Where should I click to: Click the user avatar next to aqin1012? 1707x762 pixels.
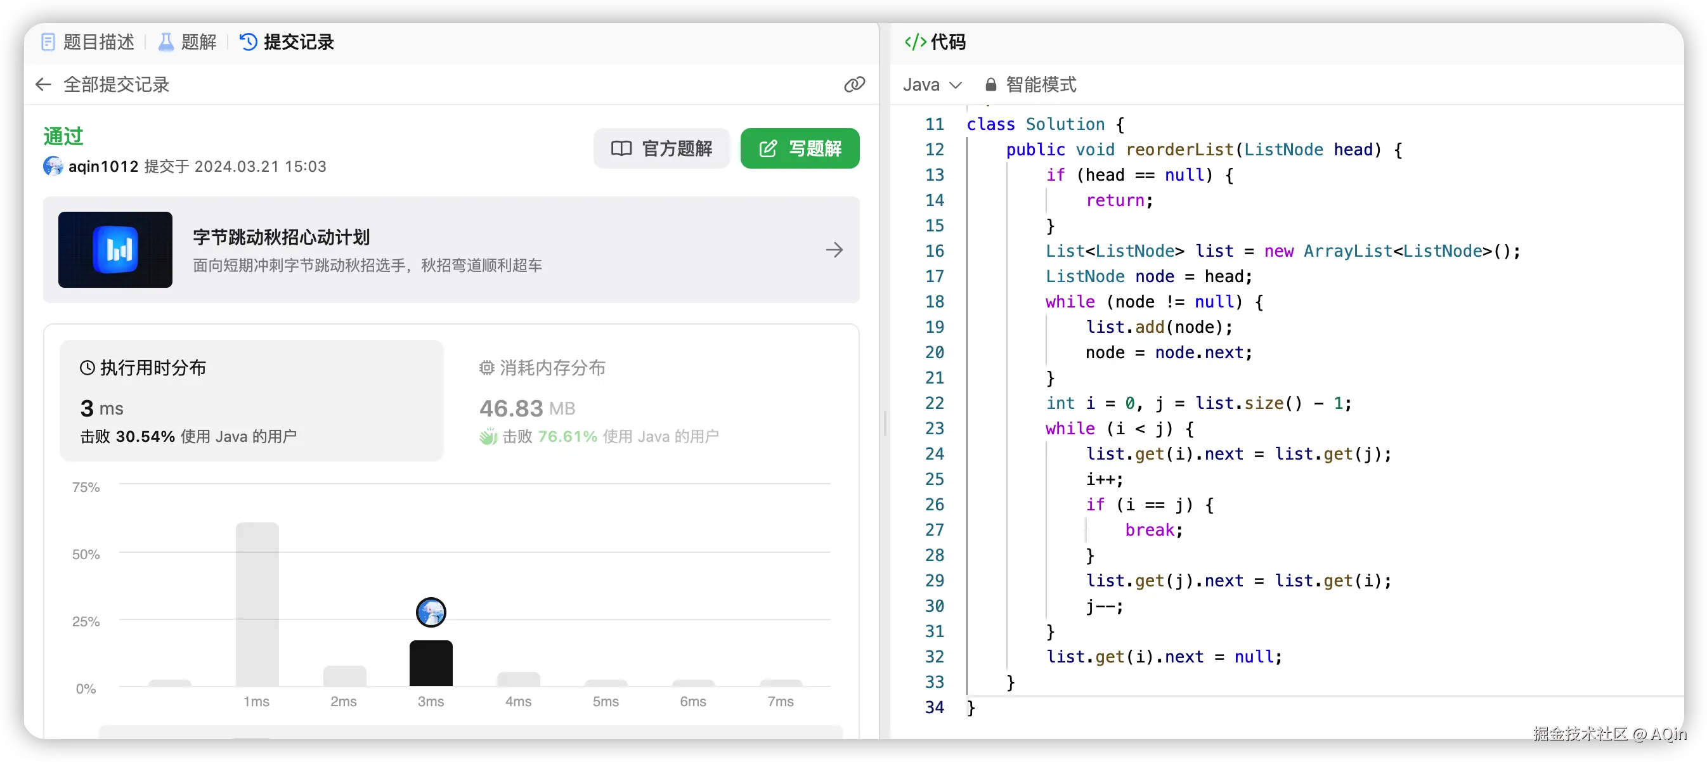tap(53, 165)
